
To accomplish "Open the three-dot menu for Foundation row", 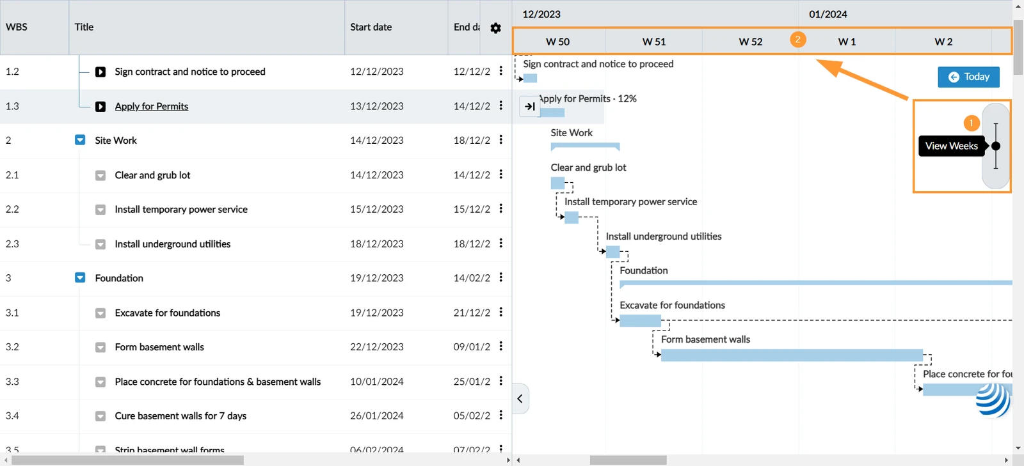I will pos(500,277).
